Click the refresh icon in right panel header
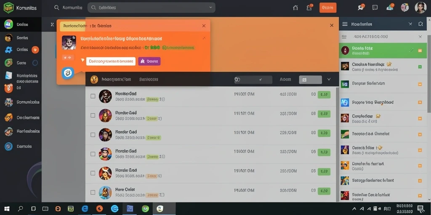This screenshot has width=431, height=215. pyautogui.click(x=420, y=24)
